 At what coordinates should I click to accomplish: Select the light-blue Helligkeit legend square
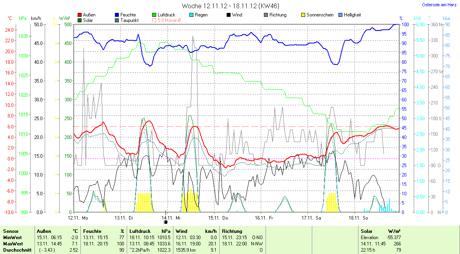pos(340,15)
